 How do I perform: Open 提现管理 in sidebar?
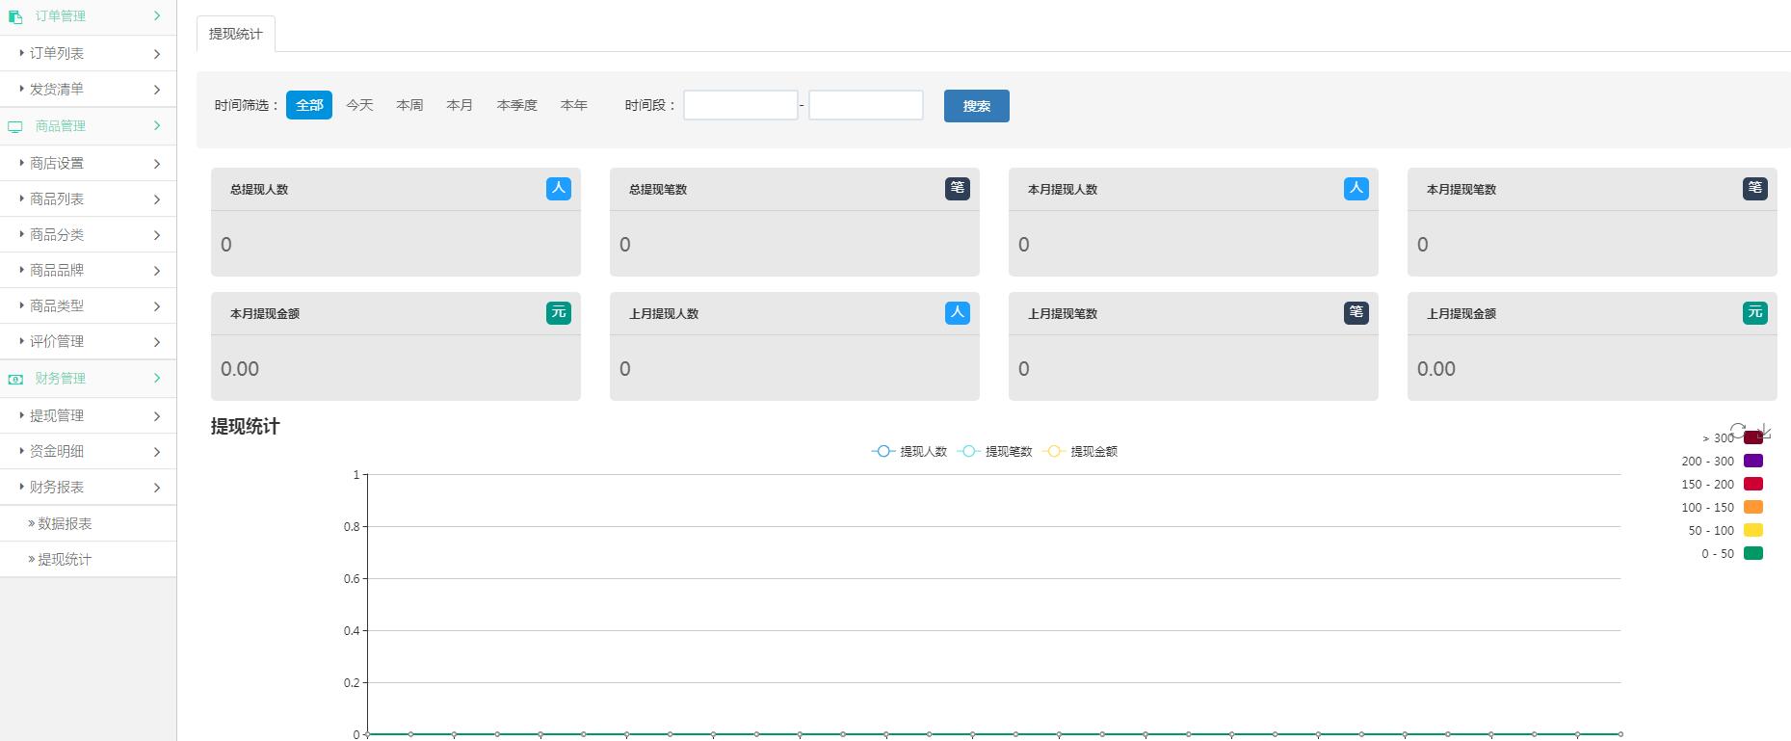(88, 415)
